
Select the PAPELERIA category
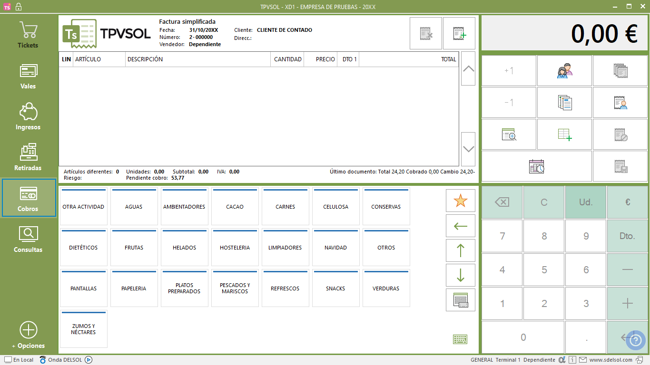[134, 288]
